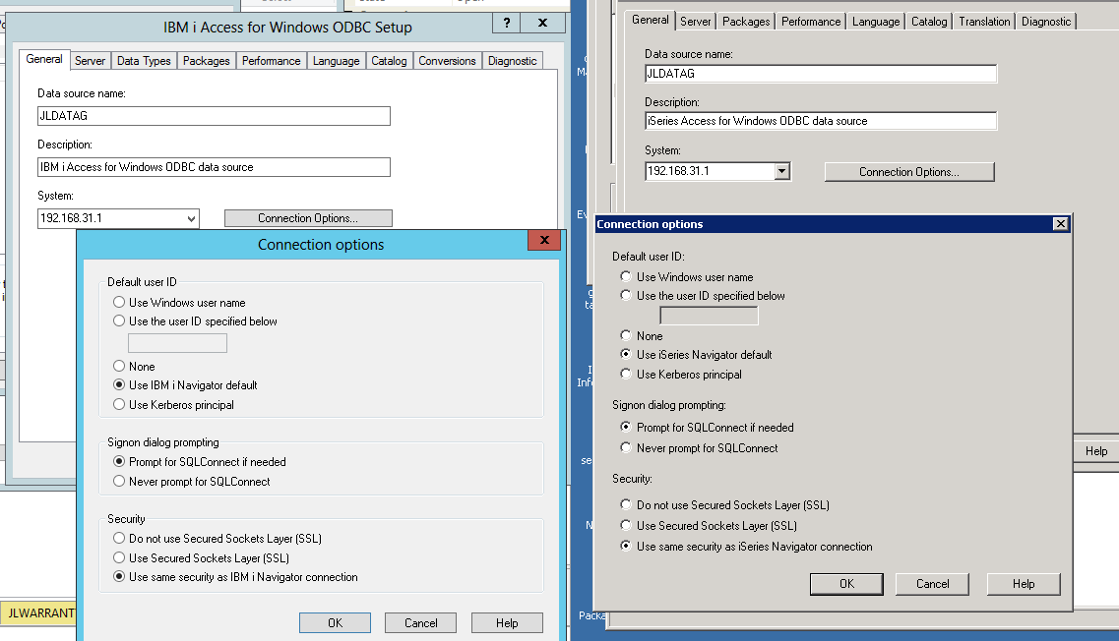
Task: Click Help button behind the navy-titled dialog
Action: [1096, 450]
